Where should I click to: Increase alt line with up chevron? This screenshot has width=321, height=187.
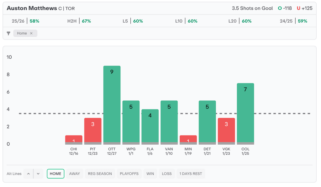29,174
